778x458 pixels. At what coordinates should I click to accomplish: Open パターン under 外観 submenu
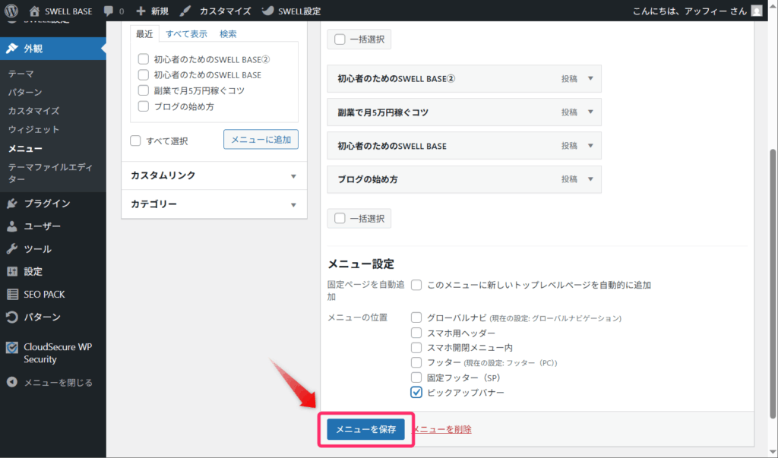(x=25, y=93)
